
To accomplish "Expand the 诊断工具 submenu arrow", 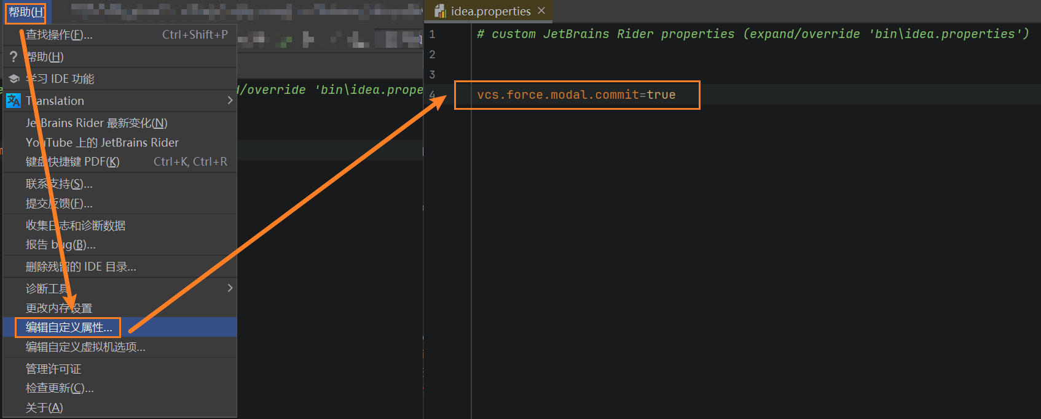I will (230, 288).
